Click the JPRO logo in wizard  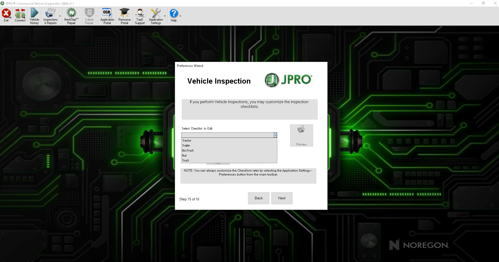pyautogui.click(x=288, y=80)
